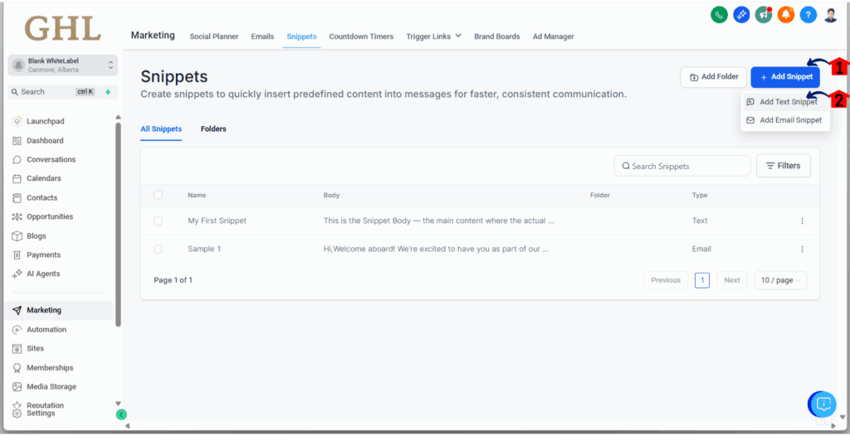This screenshot has height=436, width=850.
Task: Click the Previous page button
Action: tap(666, 280)
